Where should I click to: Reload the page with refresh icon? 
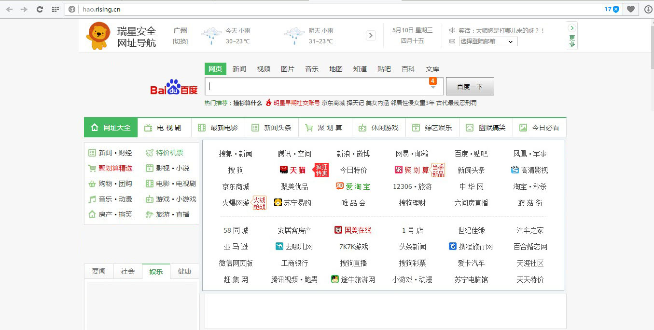(40, 9)
